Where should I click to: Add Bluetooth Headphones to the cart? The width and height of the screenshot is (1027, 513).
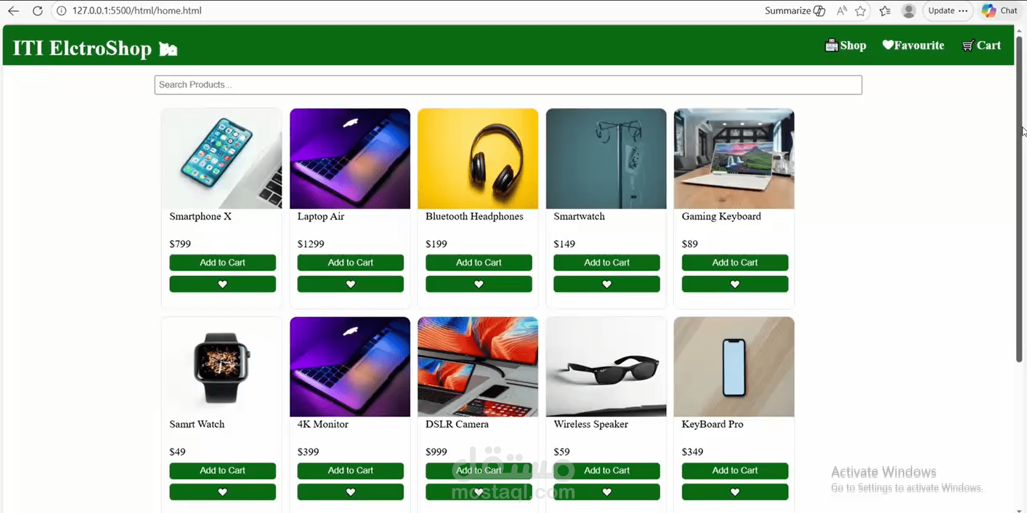[478, 262]
